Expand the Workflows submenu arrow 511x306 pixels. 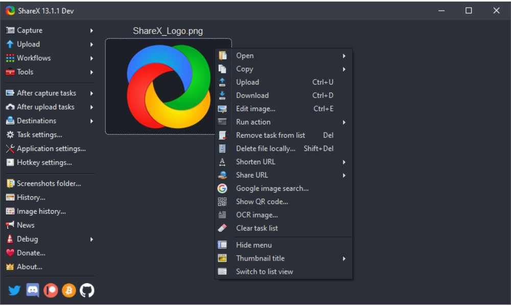click(x=91, y=59)
